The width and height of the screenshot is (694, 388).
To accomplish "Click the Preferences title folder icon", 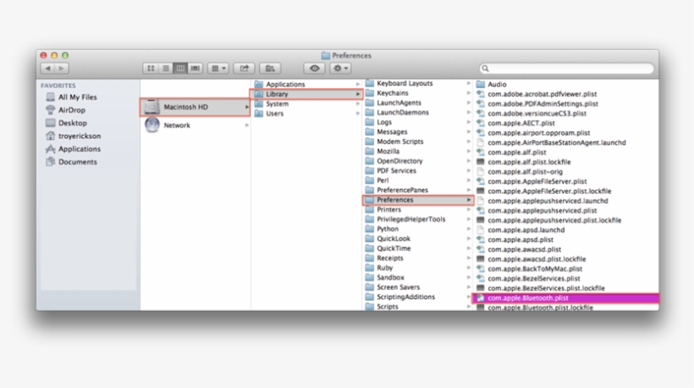I will 326,55.
